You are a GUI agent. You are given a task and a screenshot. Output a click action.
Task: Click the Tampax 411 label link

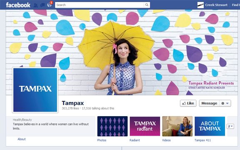click(x=202, y=140)
